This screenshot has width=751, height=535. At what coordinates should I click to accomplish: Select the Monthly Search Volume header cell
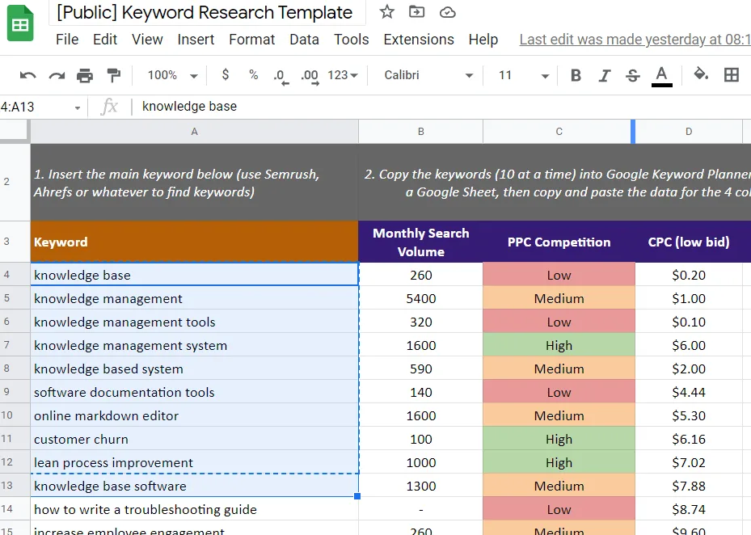(x=421, y=242)
